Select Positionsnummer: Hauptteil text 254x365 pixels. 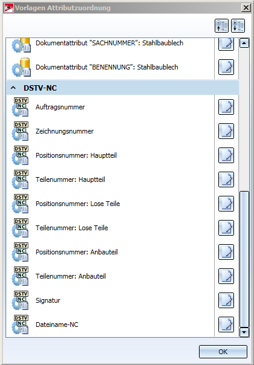[x=76, y=155]
